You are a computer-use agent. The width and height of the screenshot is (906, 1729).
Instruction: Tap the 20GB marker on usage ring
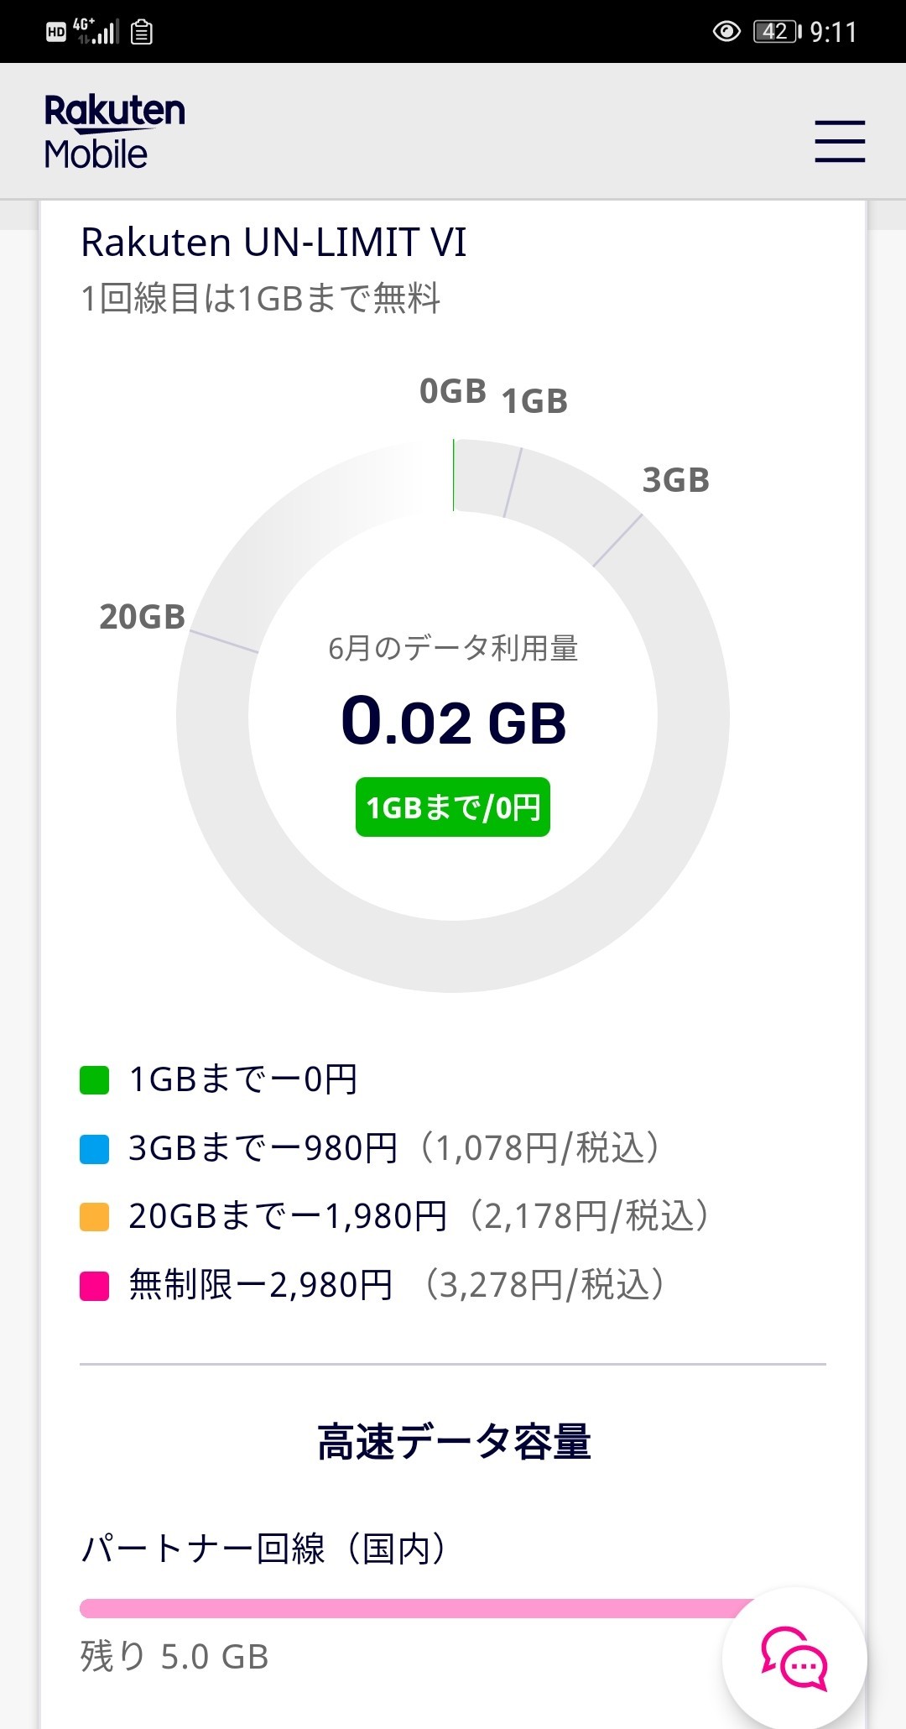[143, 617]
